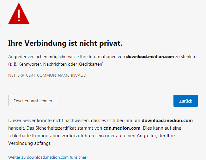Click bold 'cdn.medion.com' certificate name
Image resolution: width=206 pixels, height=160 pixels.
(x=122, y=128)
